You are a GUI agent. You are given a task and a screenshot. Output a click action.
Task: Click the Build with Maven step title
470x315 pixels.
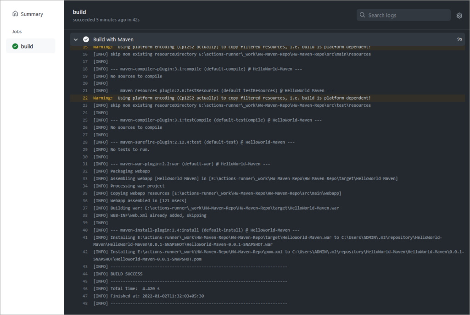112,39
